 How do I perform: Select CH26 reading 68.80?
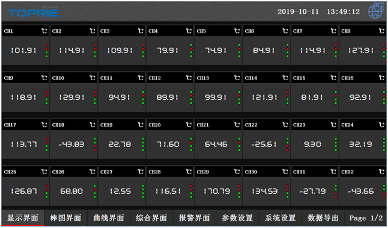tap(71, 191)
